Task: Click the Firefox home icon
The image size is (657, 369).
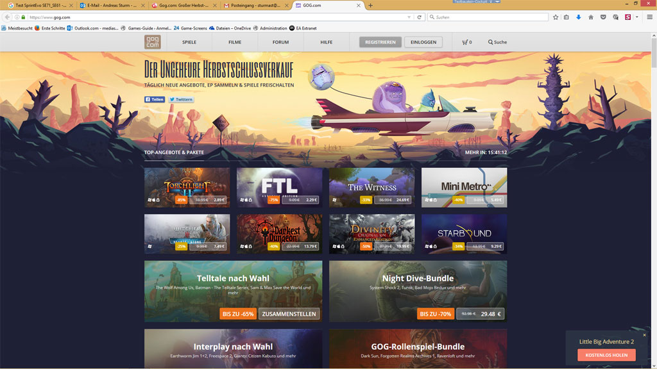Action: click(x=591, y=17)
